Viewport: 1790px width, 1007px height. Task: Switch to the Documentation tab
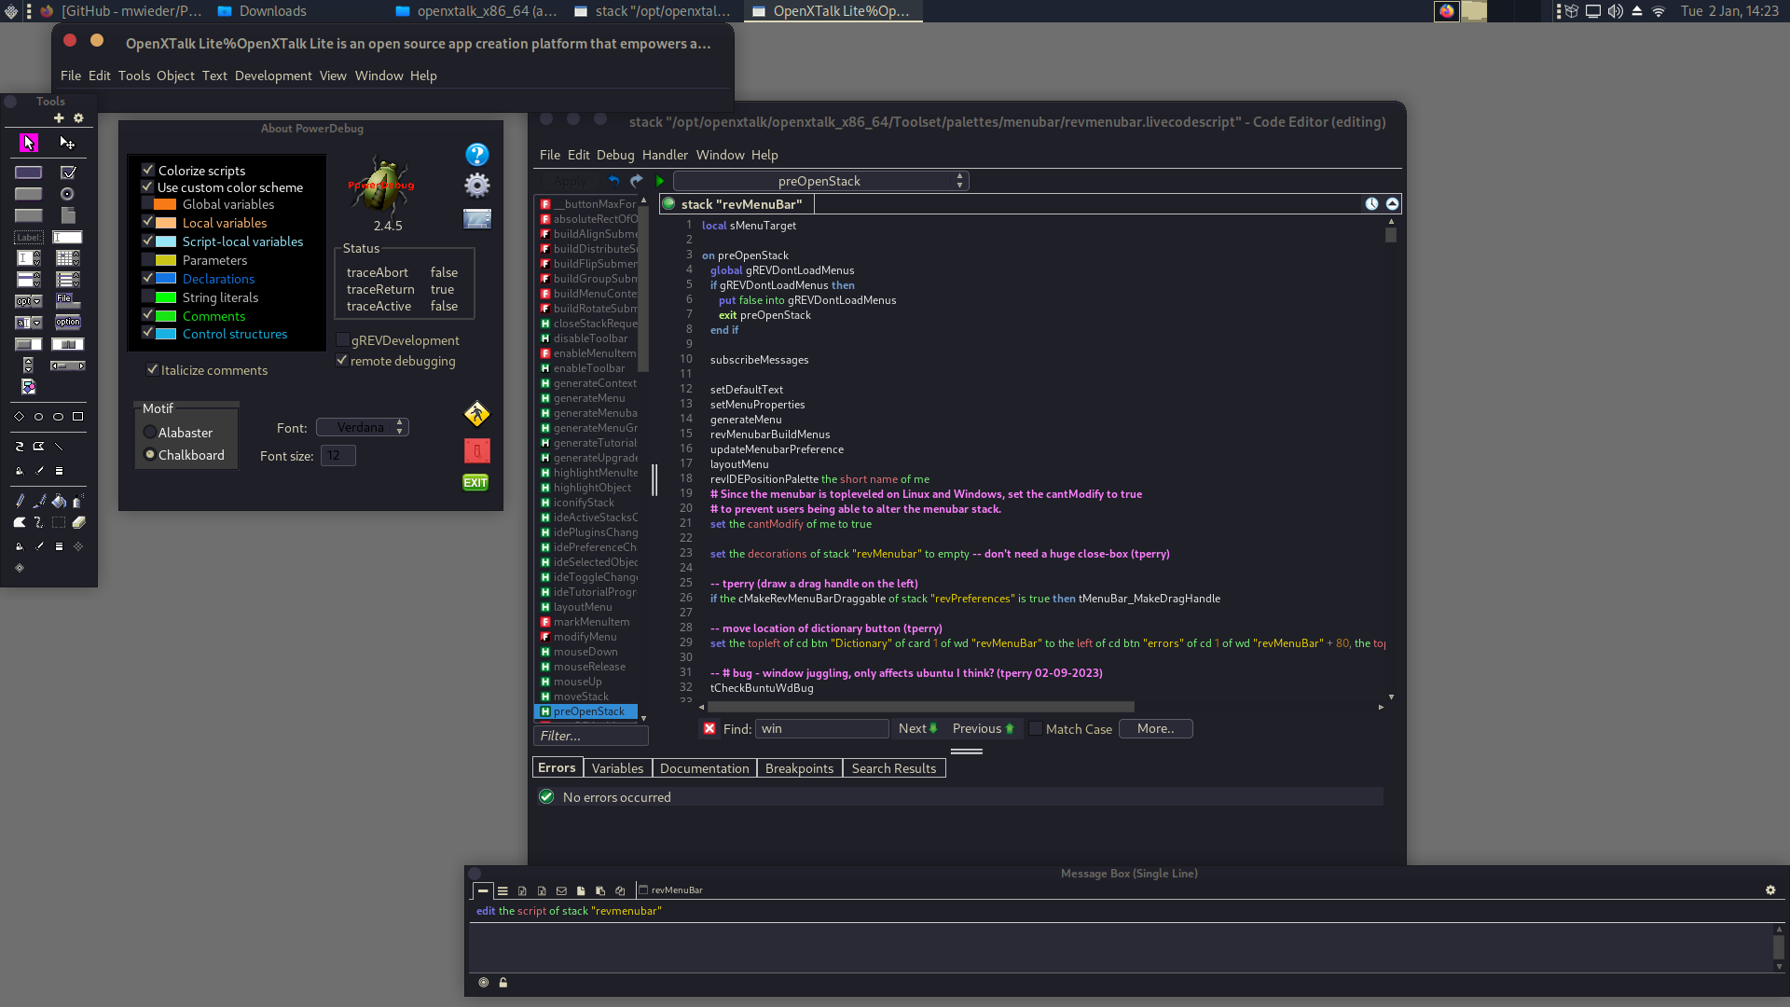pyautogui.click(x=704, y=768)
